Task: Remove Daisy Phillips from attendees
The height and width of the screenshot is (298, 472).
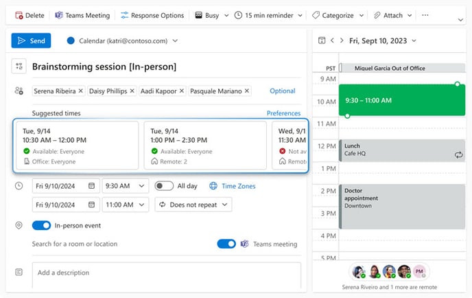Action: pyautogui.click(x=132, y=91)
